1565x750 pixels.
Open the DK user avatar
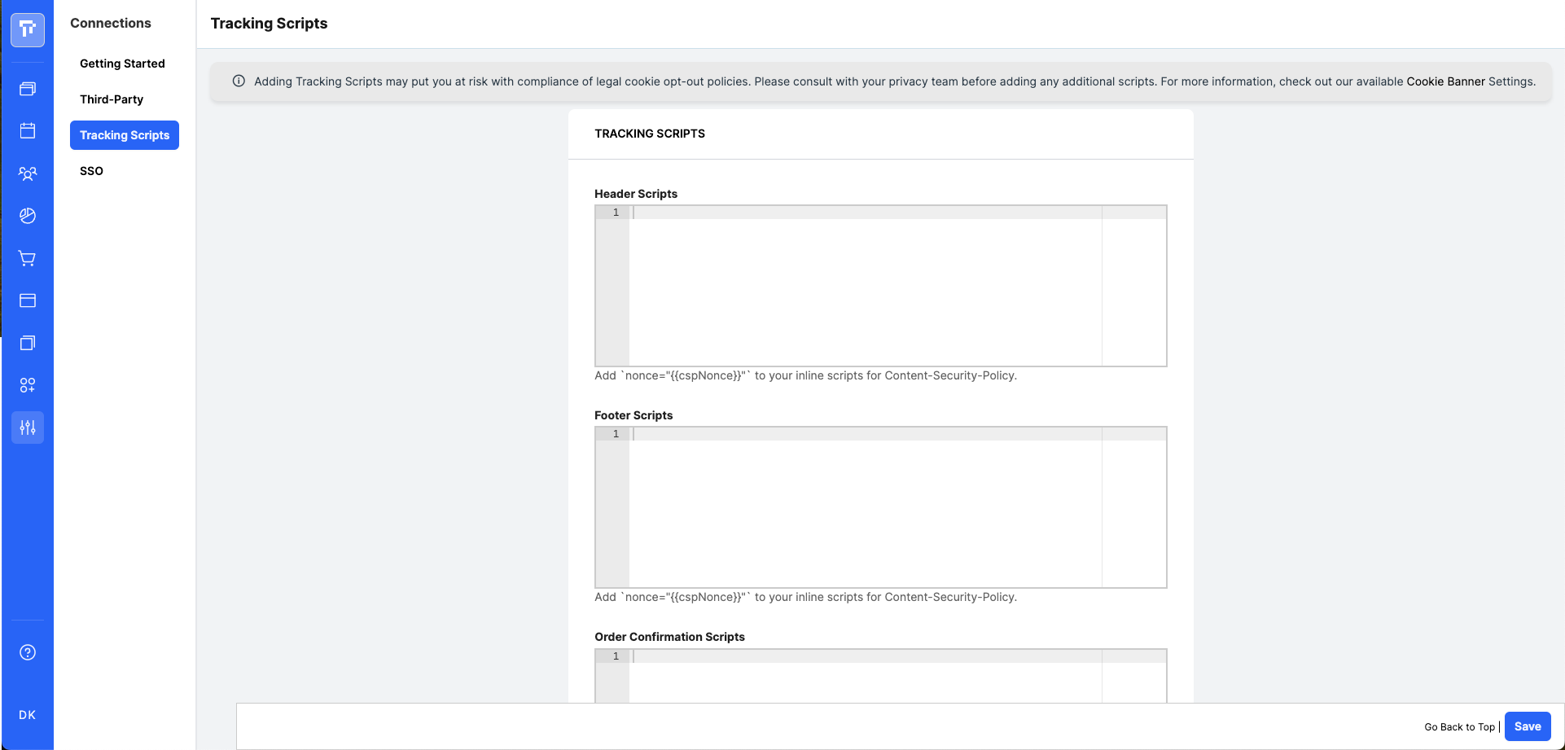[28, 715]
